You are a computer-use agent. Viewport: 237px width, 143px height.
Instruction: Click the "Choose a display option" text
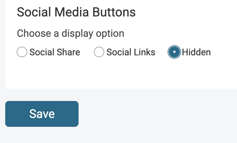click(x=70, y=33)
